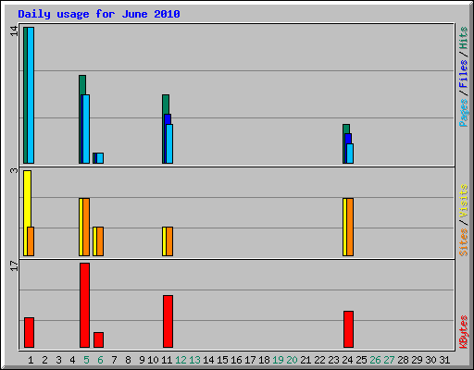Screen dimensions: 474x370
Task: Select the "Files" legend label
Action: pos(463,74)
